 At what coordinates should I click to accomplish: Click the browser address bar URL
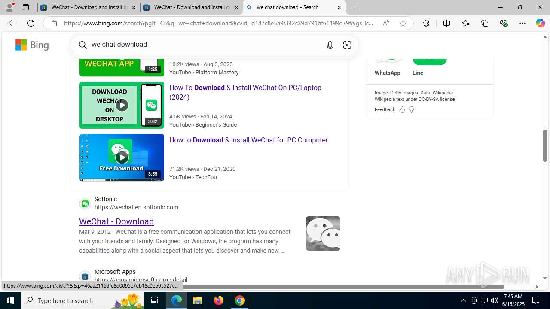(218, 23)
